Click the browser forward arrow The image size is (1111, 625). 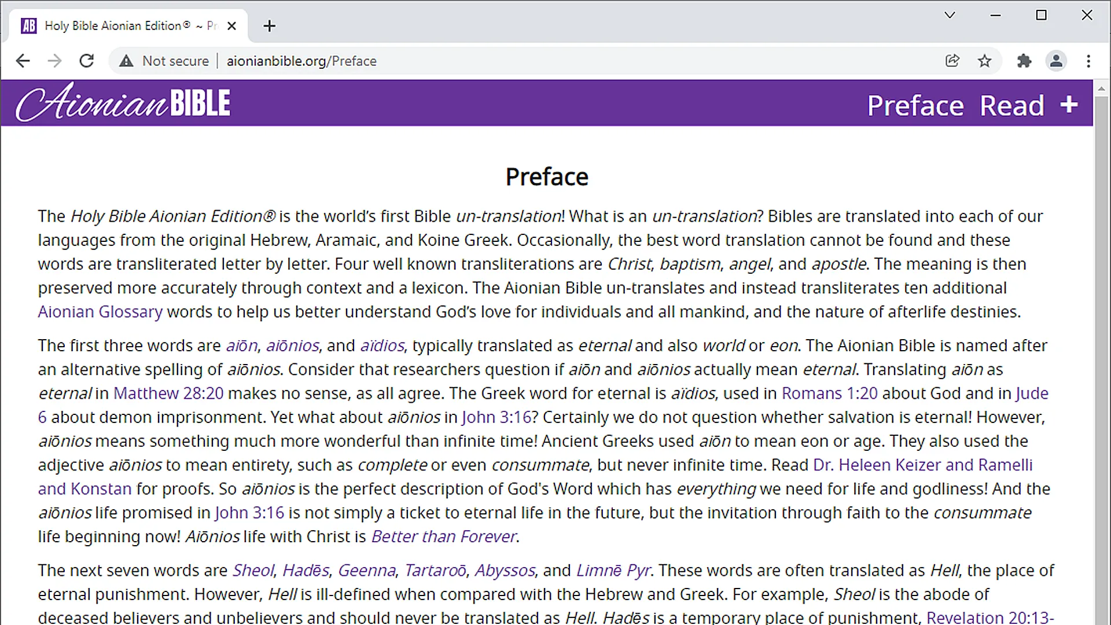[54, 61]
